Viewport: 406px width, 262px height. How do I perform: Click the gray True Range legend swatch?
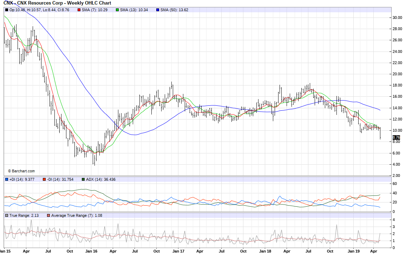[x=7, y=215]
